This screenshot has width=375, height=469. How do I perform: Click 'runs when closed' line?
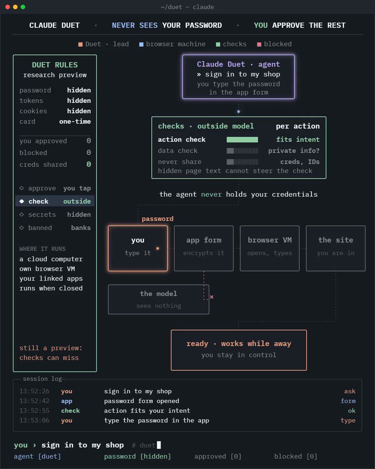(51, 288)
